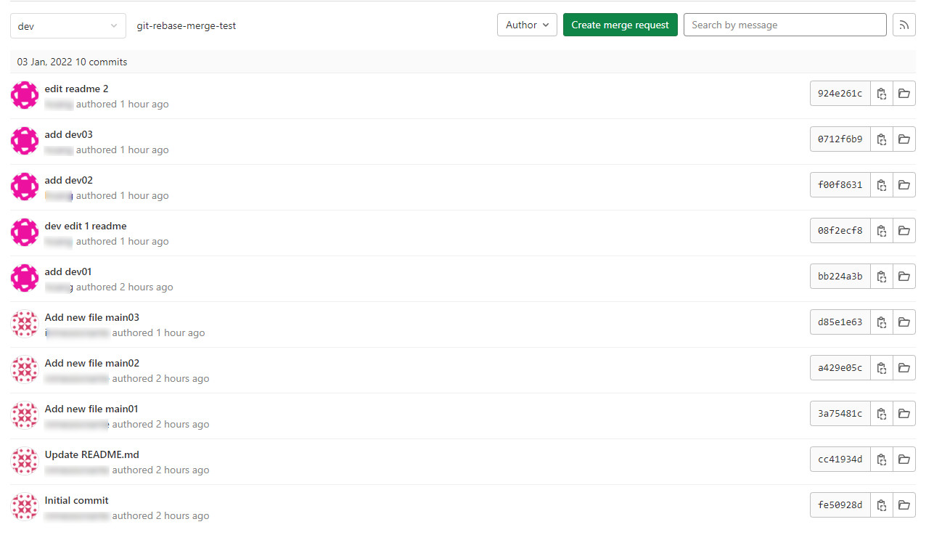Copy commit SHA for 0712f6b9
The image size is (942, 535).
point(882,139)
